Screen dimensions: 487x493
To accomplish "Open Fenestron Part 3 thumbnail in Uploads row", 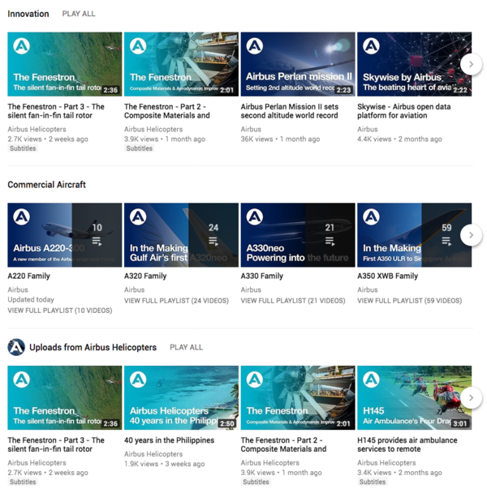I will click(65, 398).
